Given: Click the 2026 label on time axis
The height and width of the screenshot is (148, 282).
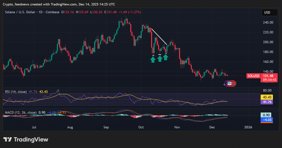Looking at the screenshot, I should coord(248,127).
